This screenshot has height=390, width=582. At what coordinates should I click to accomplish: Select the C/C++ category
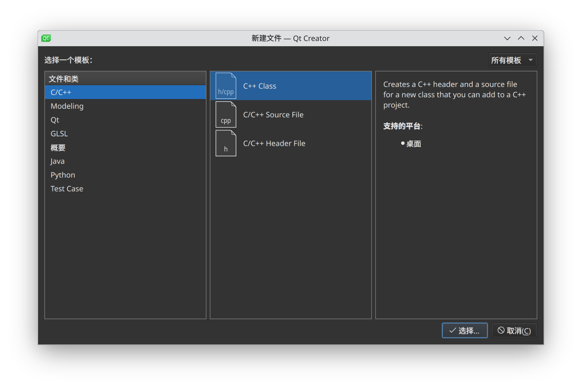tap(125, 92)
